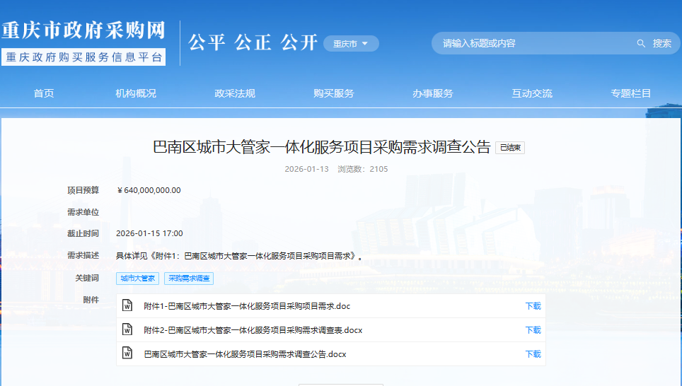Screen dimensions: 682x386
Task: Open 互动交流 from the top menu
Action: tap(532, 93)
